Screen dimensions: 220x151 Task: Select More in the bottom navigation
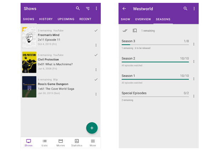click(x=93, y=143)
